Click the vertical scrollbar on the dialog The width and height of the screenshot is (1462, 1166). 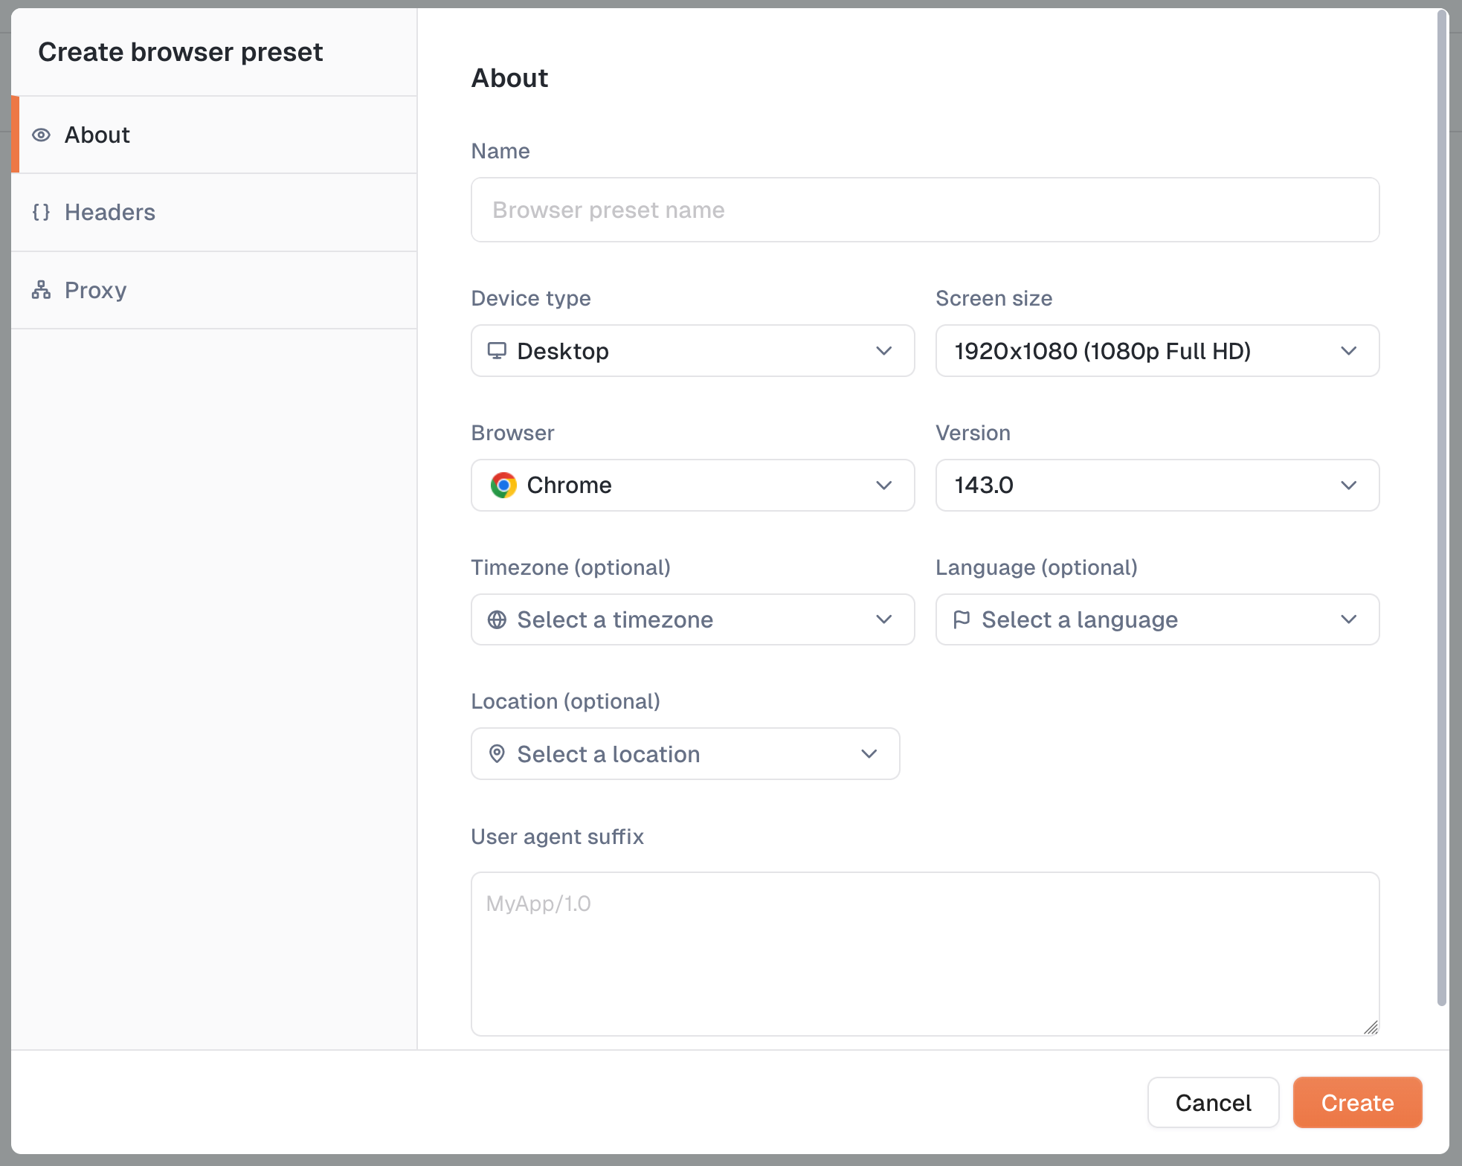(1441, 506)
